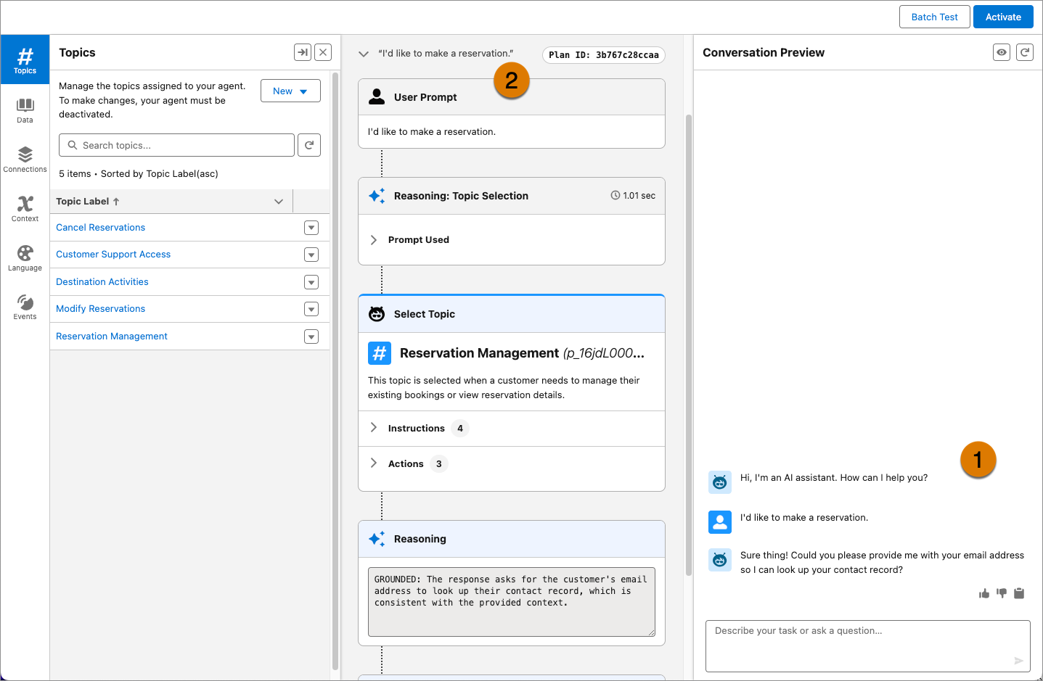Open the Data panel in the left sidebar

pos(25,109)
